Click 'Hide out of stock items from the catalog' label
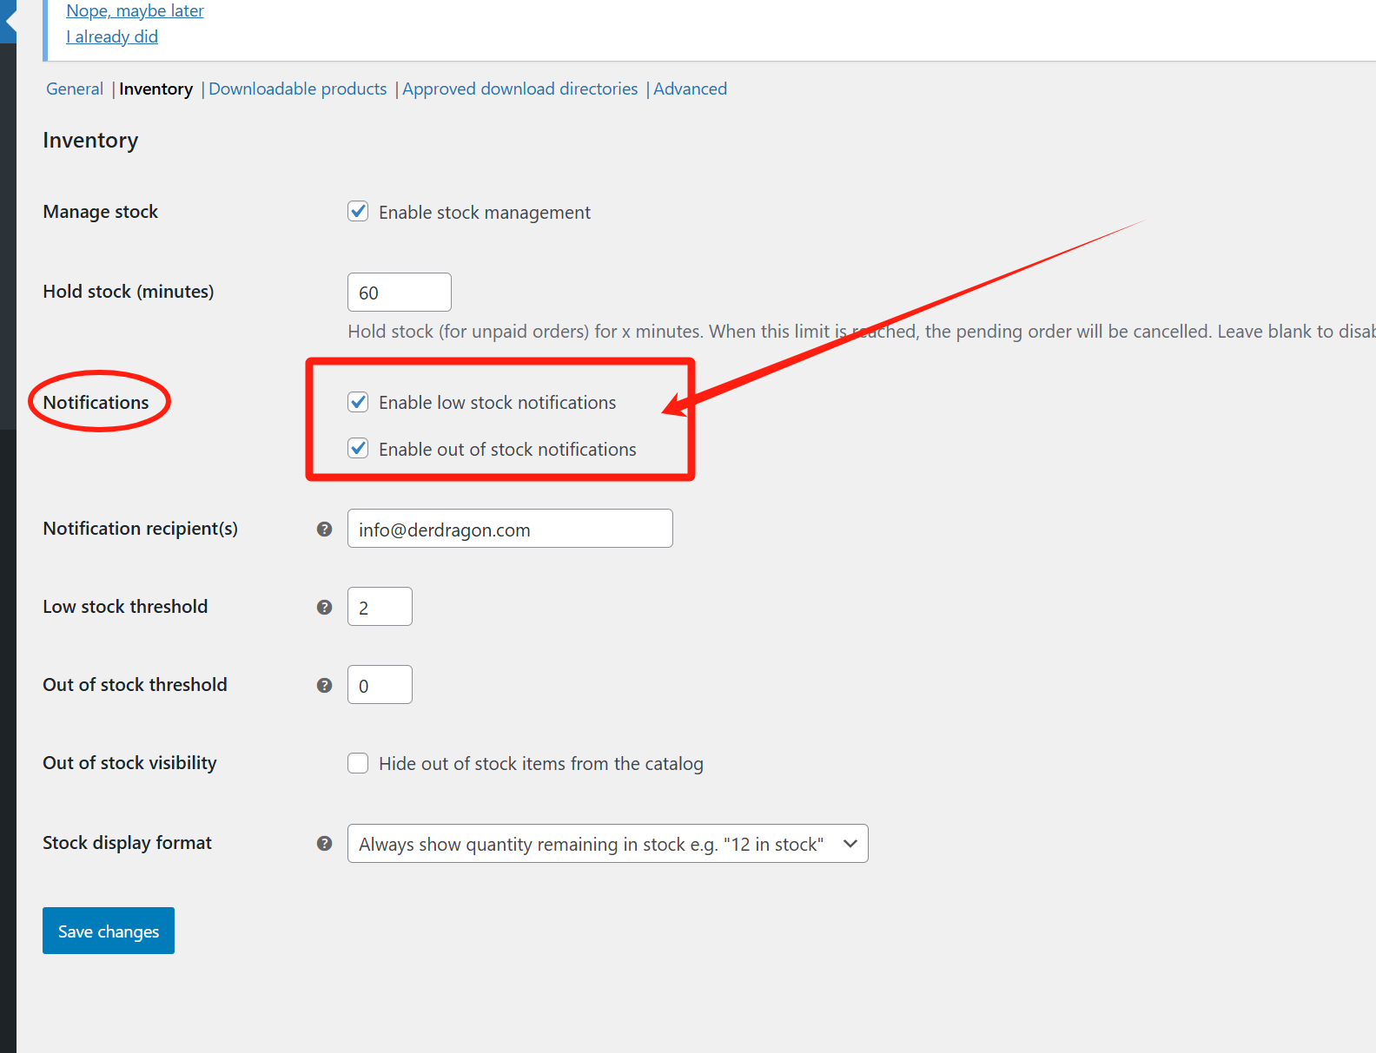Viewport: 1376px width, 1053px height. 540,764
